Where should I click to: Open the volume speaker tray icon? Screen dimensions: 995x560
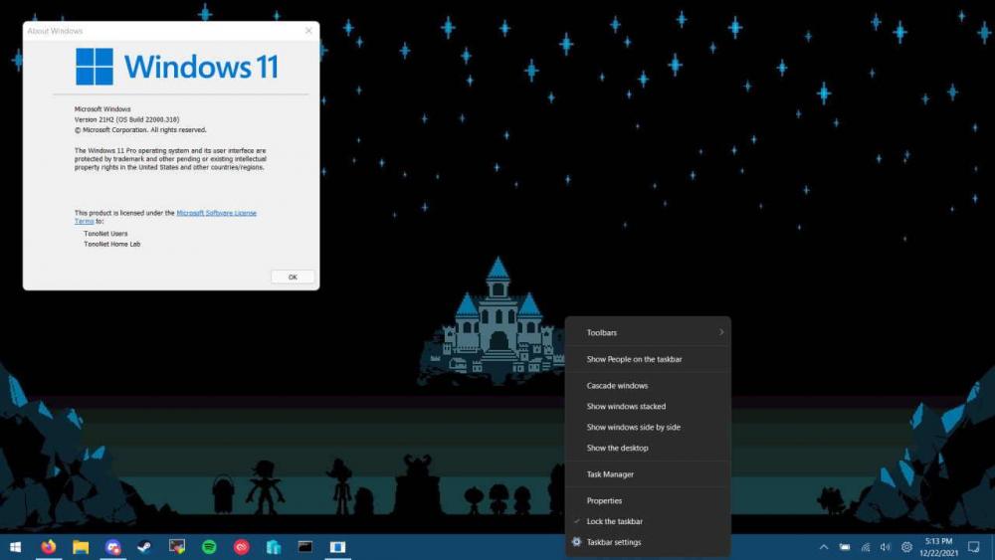pos(886,547)
